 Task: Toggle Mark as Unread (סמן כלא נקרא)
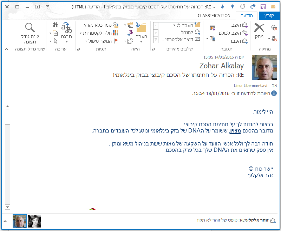pyautogui.click(x=101, y=25)
